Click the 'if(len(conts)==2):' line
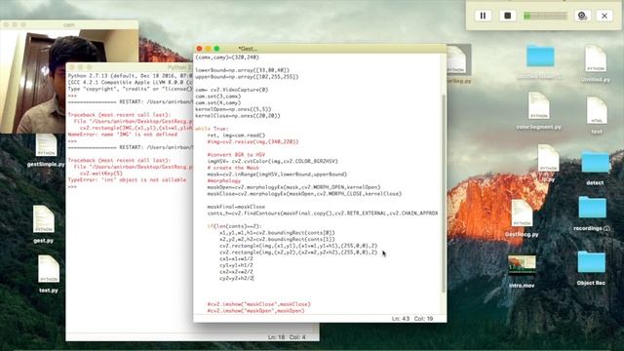Image resolution: width=624 pixels, height=351 pixels. 234,226
